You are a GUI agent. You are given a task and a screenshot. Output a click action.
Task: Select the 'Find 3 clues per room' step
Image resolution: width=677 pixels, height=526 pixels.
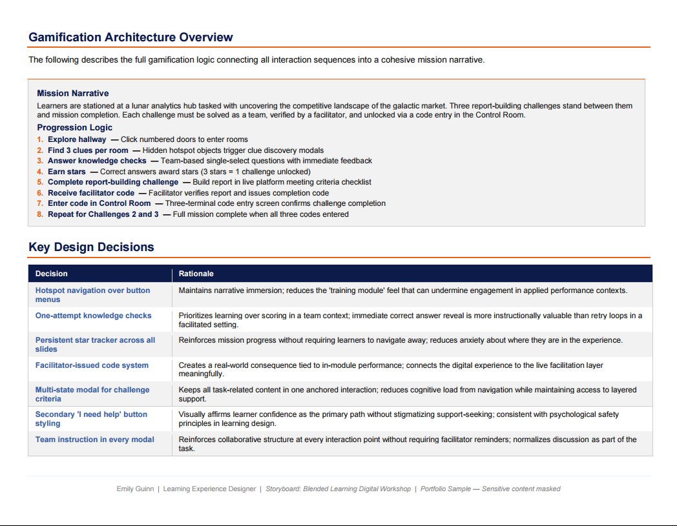[x=87, y=150]
